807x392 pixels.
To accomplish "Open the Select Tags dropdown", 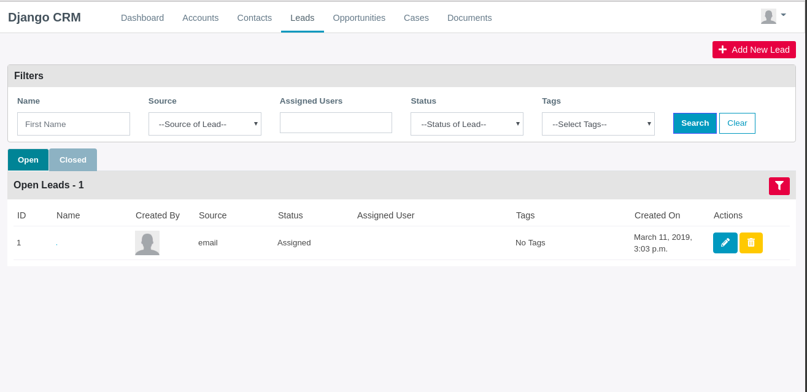I will (x=598, y=124).
